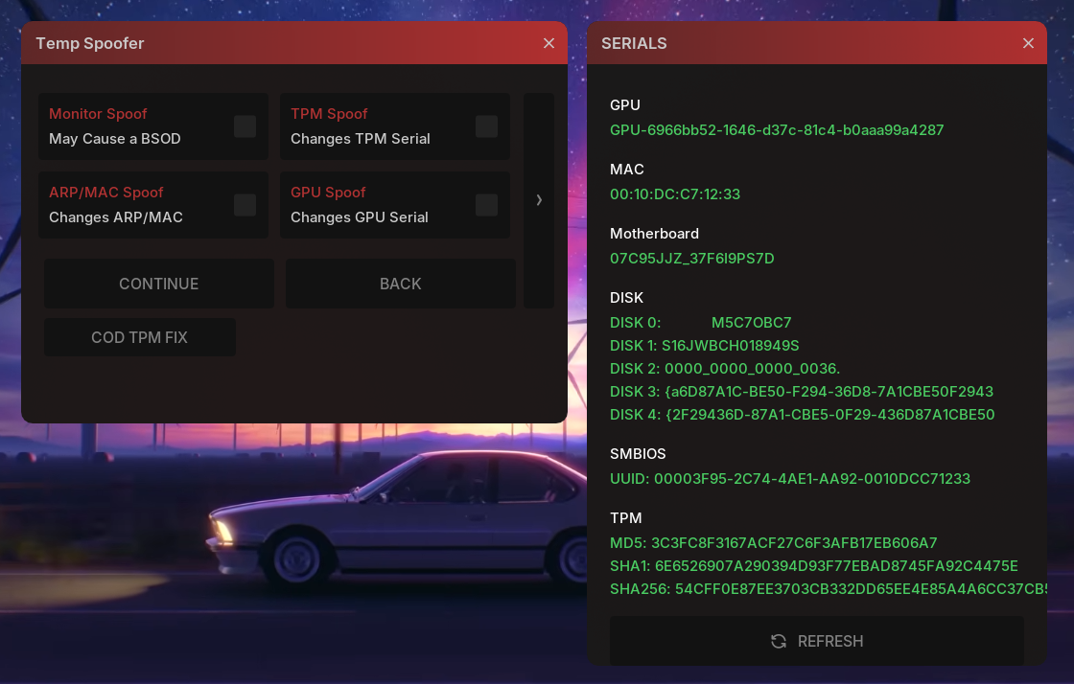Click the DISK 1 serial S16JWBCH018949S
This screenshot has width=1074, height=684.
[x=704, y=346]
